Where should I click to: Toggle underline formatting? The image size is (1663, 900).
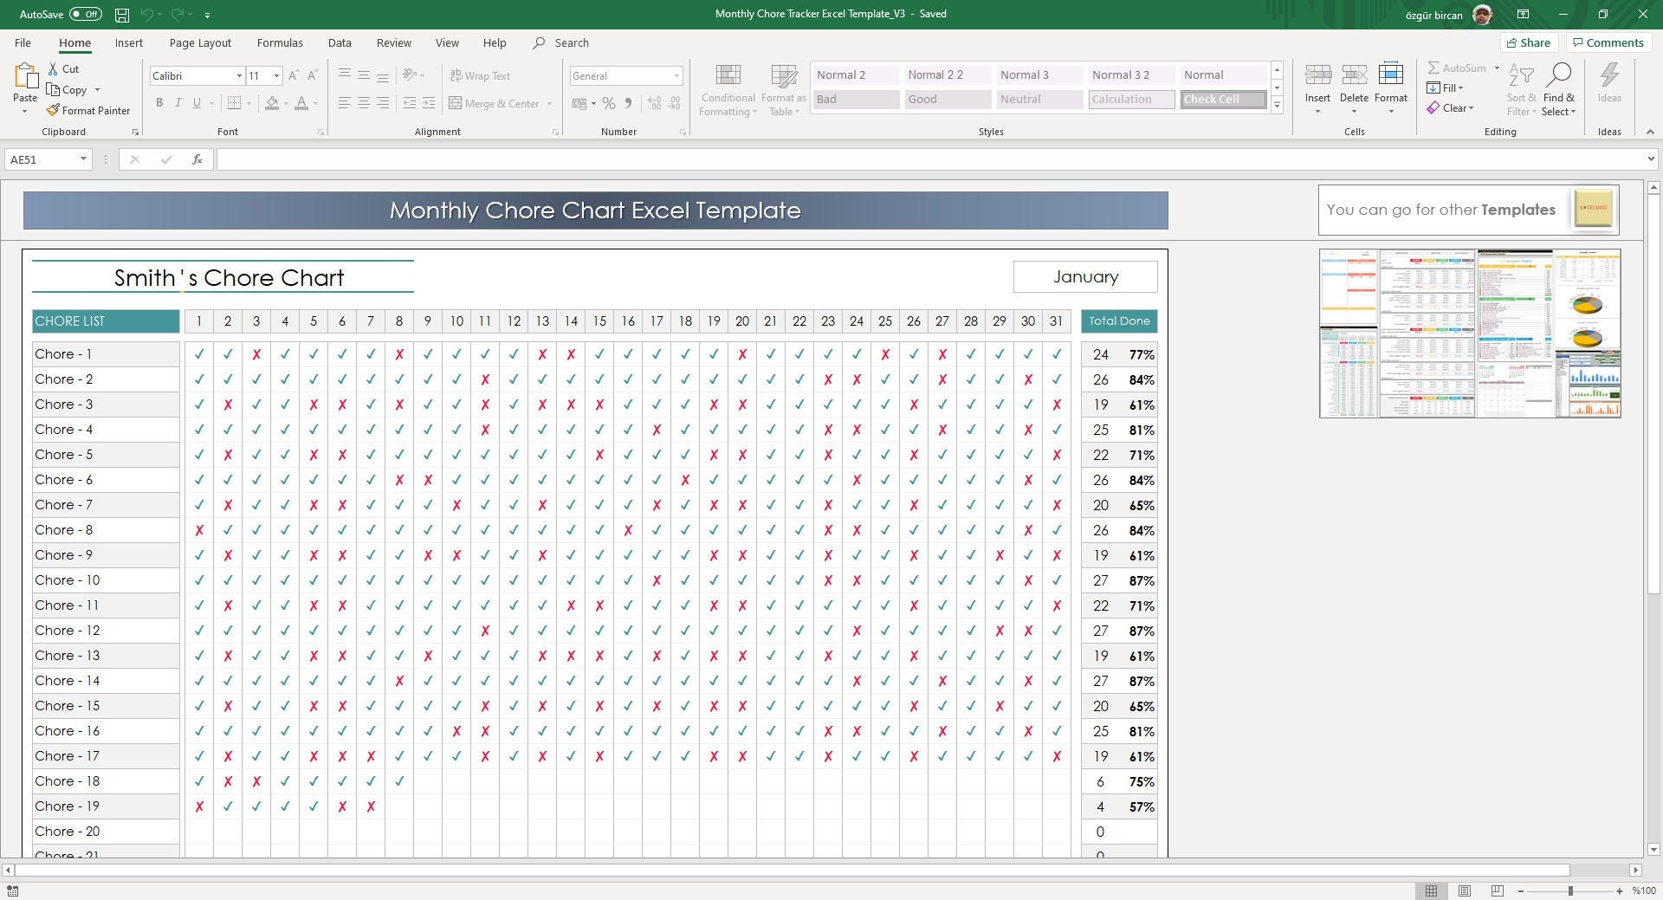click(x=197, y=103)
